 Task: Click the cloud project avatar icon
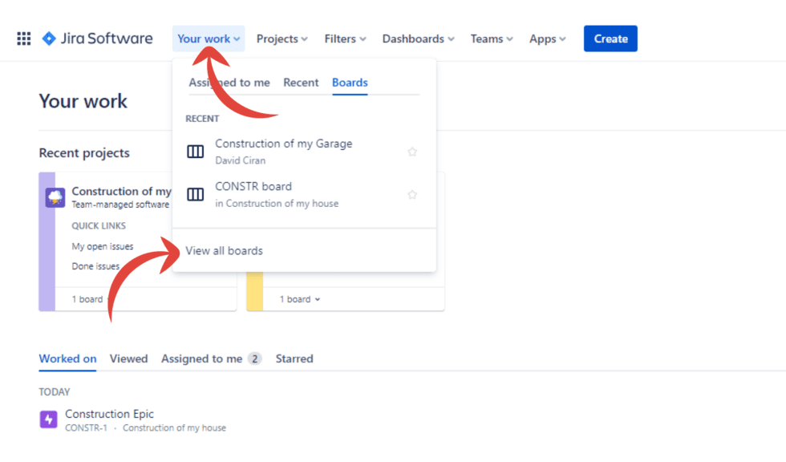pyautogui.click(x=55, y=197)
